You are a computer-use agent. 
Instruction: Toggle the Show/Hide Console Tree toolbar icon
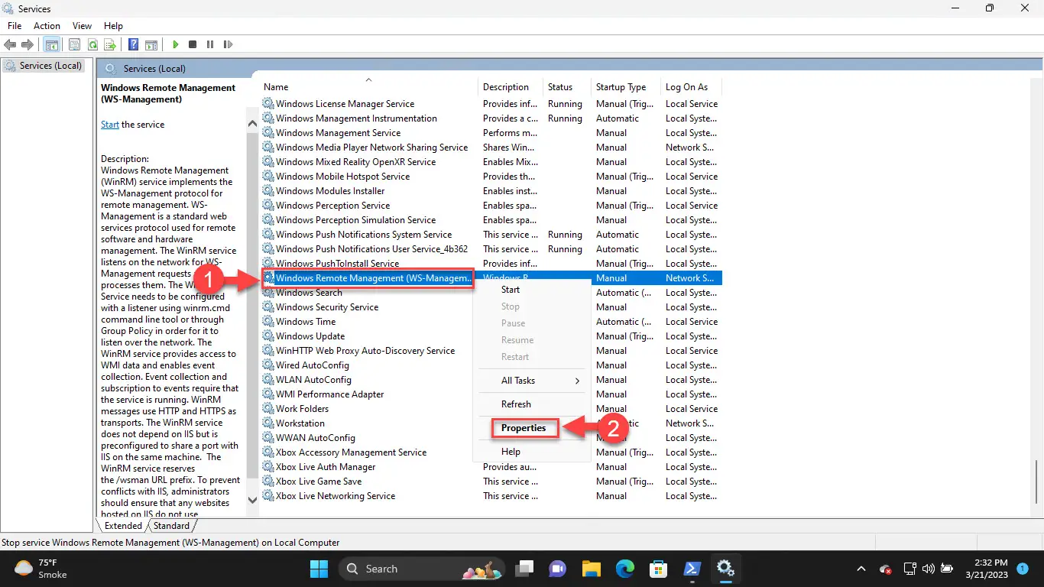click(52, 45)
